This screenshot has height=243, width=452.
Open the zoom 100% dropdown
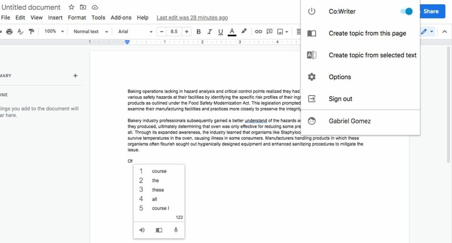coord(54,32)
